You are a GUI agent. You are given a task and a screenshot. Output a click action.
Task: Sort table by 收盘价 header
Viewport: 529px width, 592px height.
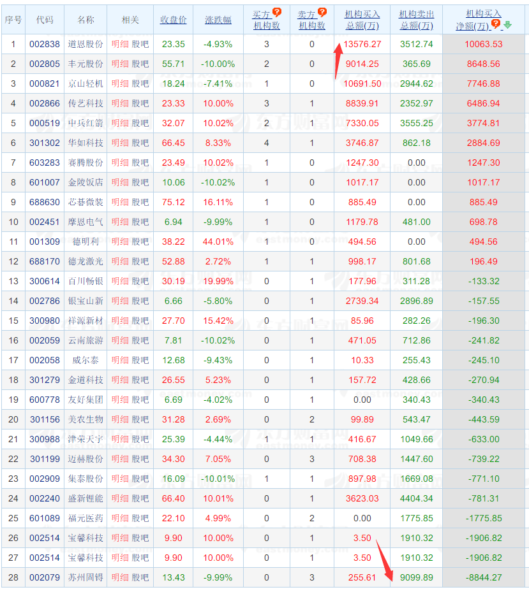[173, 20]
